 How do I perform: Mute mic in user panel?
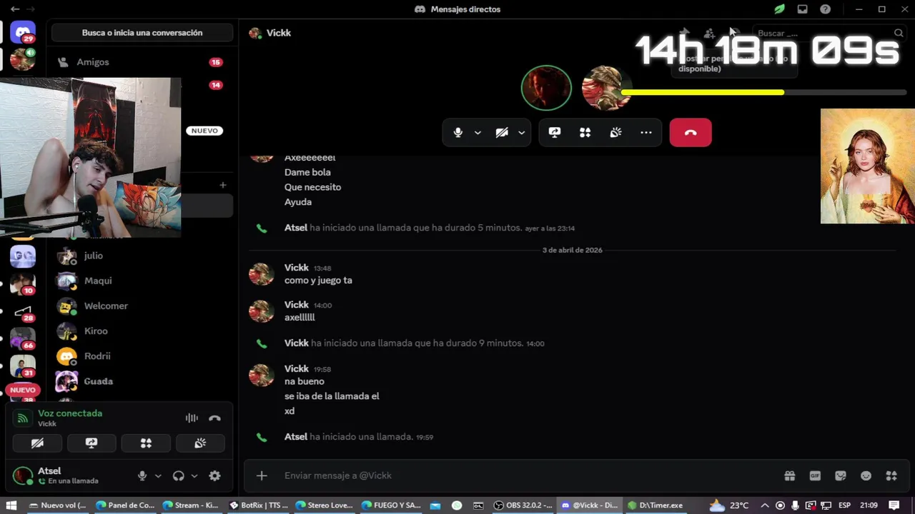142,475
